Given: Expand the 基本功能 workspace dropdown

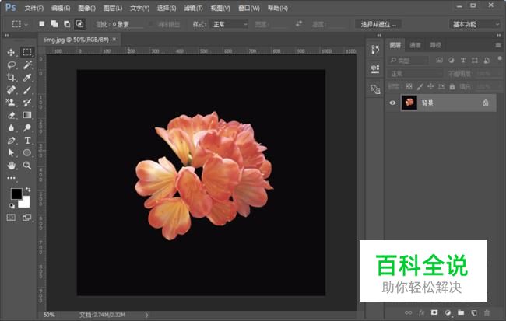Looking at the screenshot, I should (476, 24).
